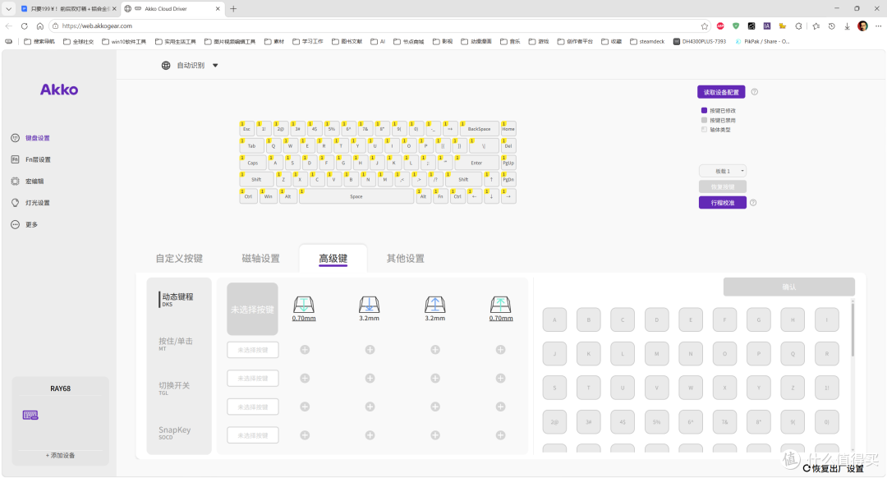Open the browser downloads icon
The height and width of the screenshot is (478, 887).
[847, 26]
